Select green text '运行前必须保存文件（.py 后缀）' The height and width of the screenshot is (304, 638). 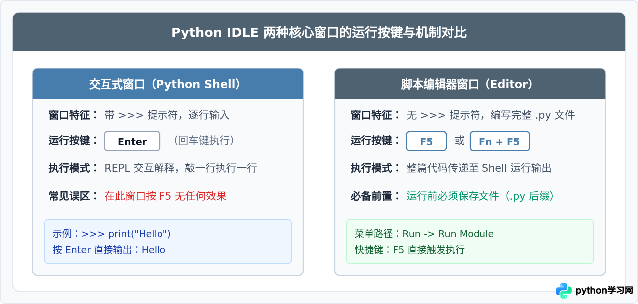tap(480, 196)
